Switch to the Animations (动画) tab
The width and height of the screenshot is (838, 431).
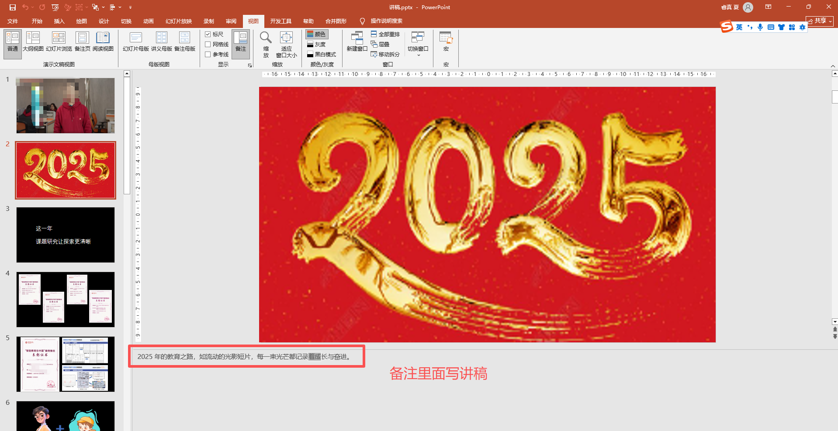tap(149, 21)
